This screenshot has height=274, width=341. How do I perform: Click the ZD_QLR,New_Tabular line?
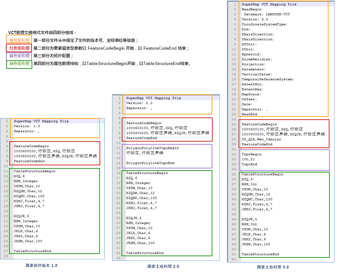coord(261,139)
